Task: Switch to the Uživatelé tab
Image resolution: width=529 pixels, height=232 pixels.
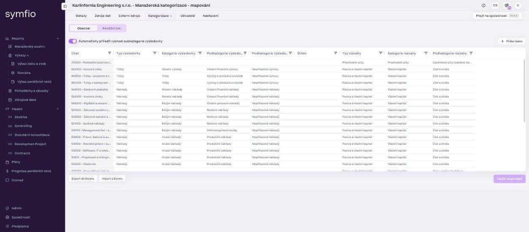Action: point(187,16)
